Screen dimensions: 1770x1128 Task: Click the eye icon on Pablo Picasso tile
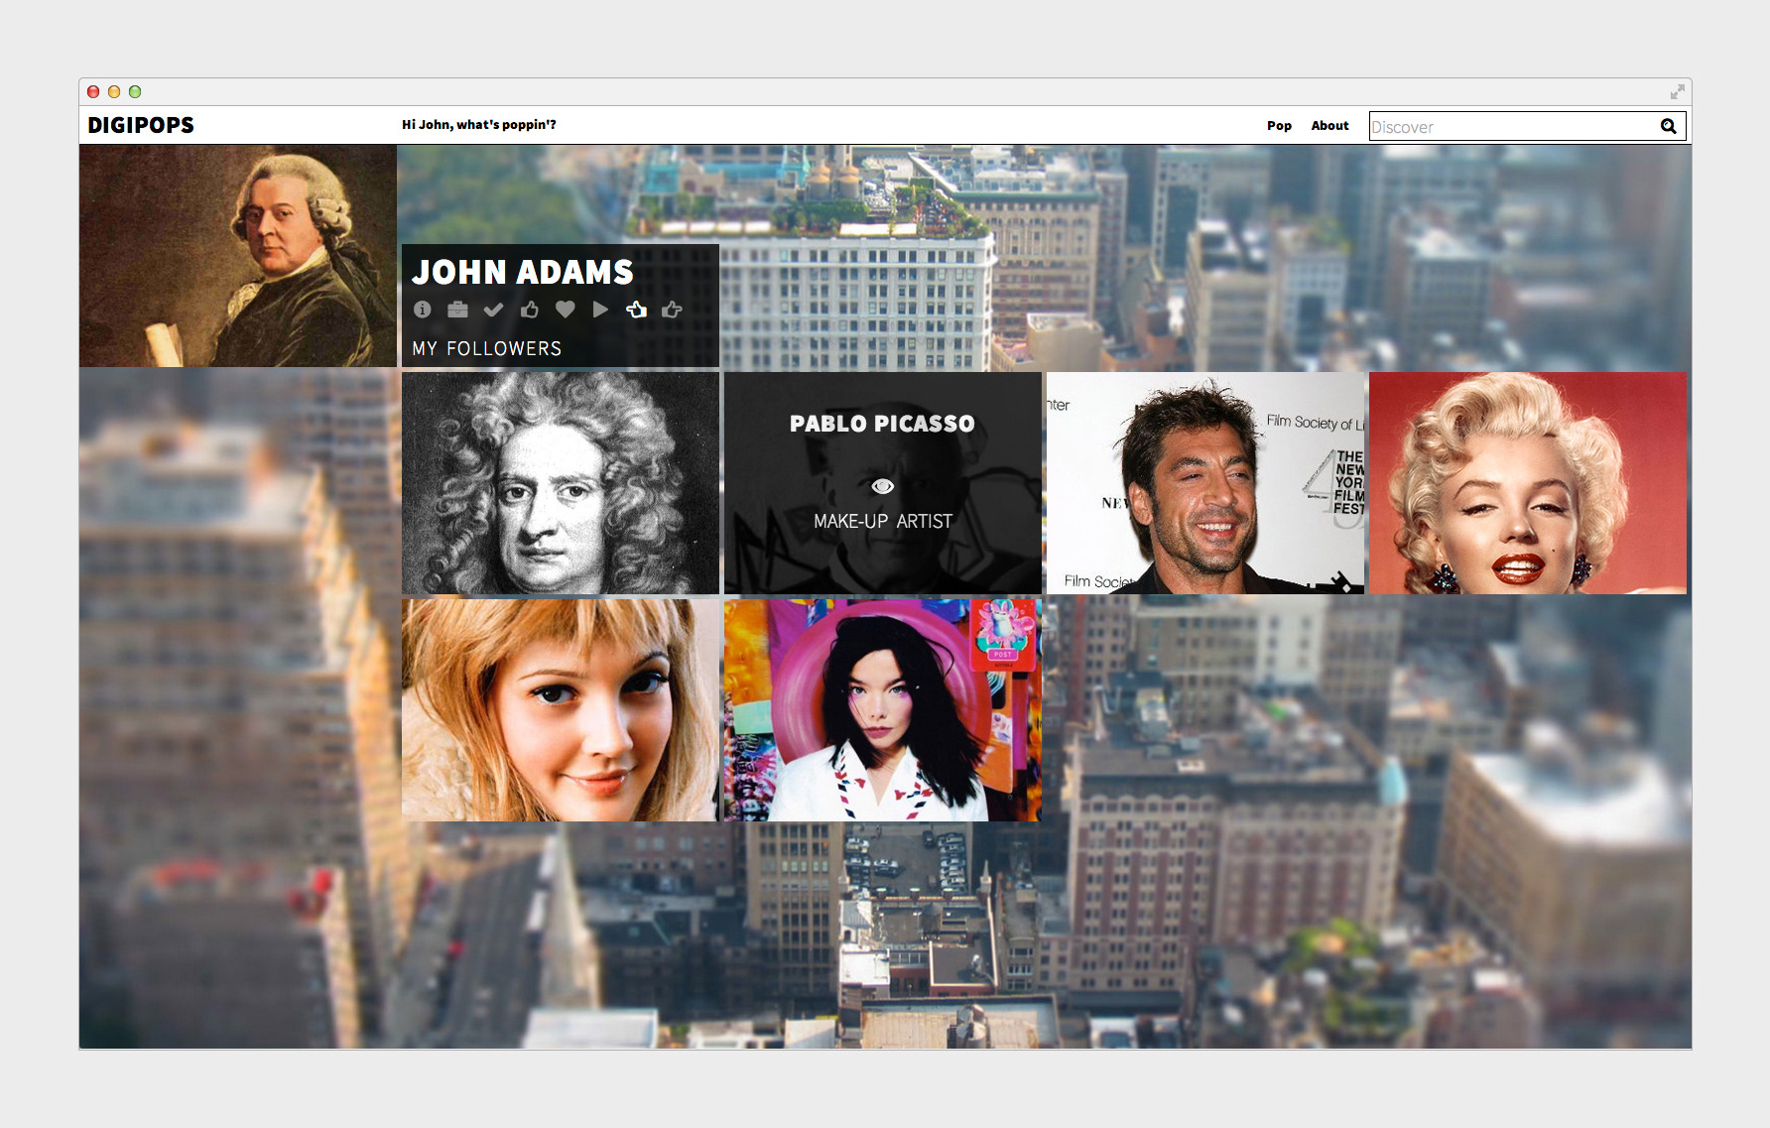pyautogui.click(x=882, y=486)
